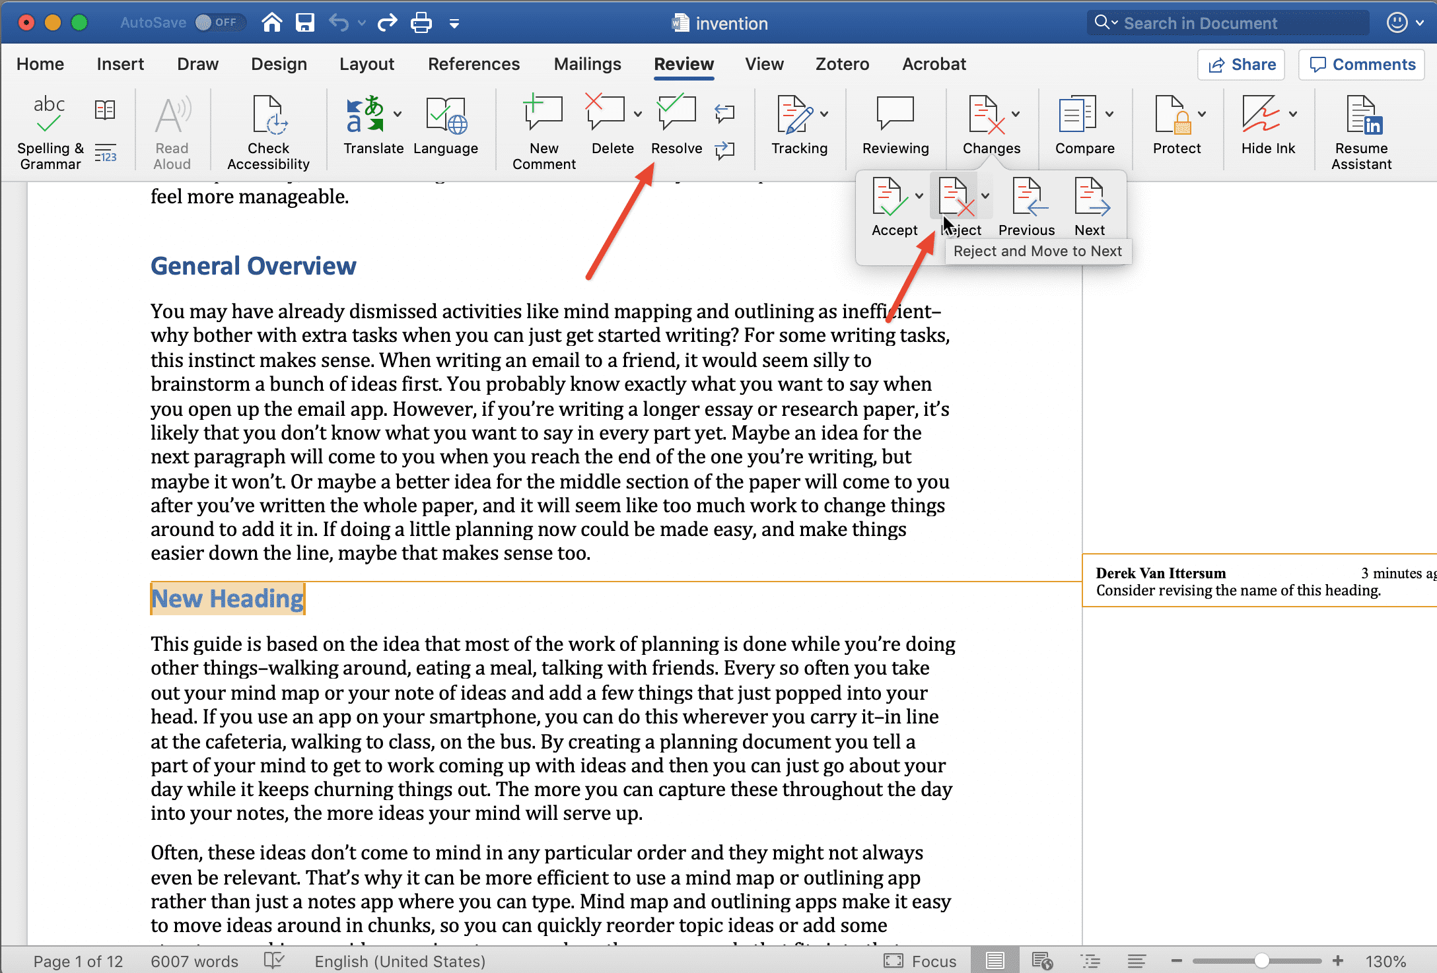Toggle AutoSave switch
The image size is (1437, 973).
(219, 22)
